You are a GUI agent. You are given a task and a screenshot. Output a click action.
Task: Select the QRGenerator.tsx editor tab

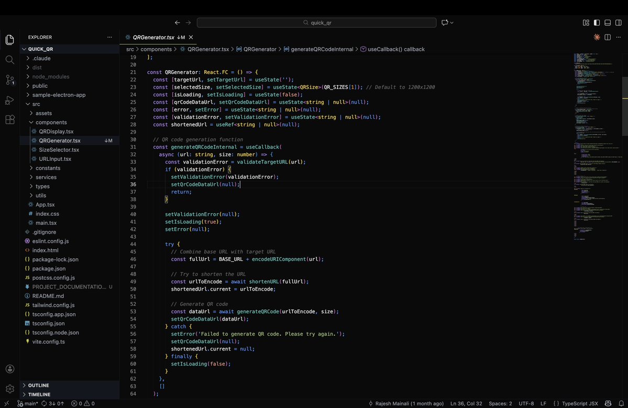click(156, 37)
